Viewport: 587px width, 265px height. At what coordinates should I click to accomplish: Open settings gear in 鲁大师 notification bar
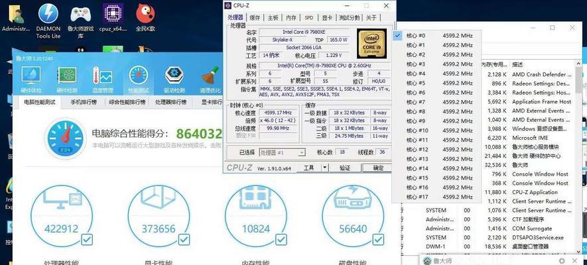coord(562,260)
